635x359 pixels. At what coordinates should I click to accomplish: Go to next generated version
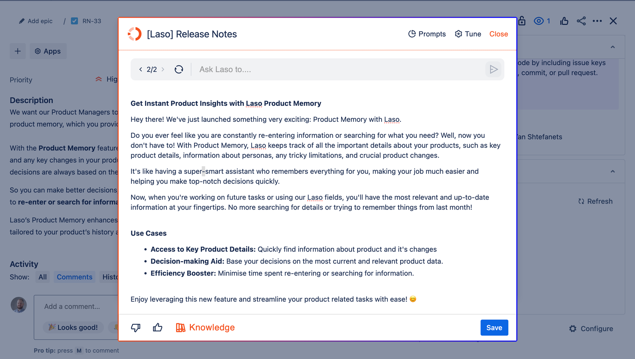(x=163, y=69)
